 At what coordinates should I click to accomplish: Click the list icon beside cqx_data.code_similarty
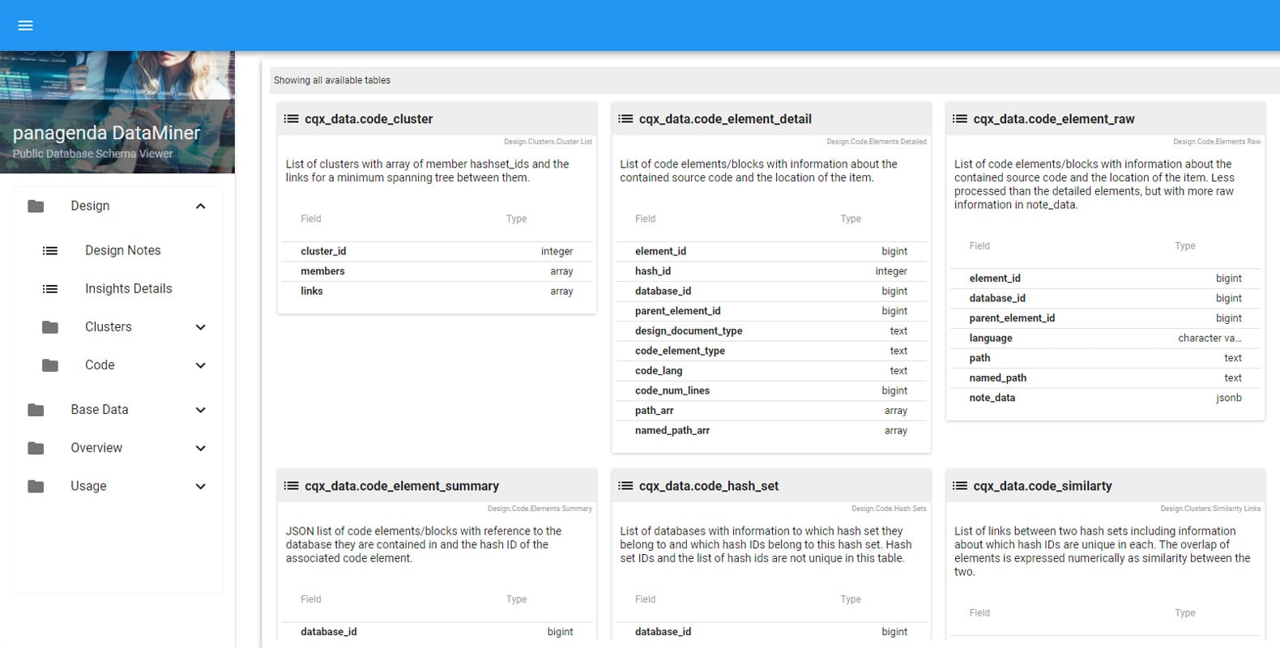(x=960, y=486)
